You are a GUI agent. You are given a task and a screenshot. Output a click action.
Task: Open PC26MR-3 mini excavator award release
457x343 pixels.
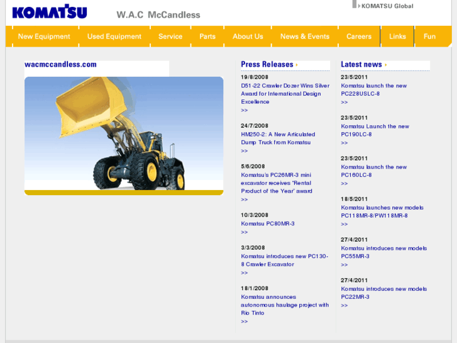point(277,183)
